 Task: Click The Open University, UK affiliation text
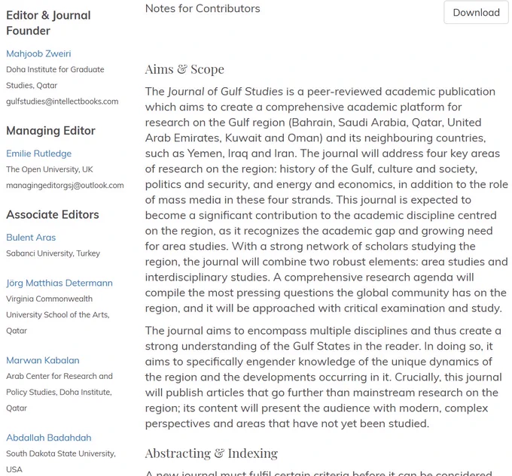pyautogui.click(x=50, y=169)
